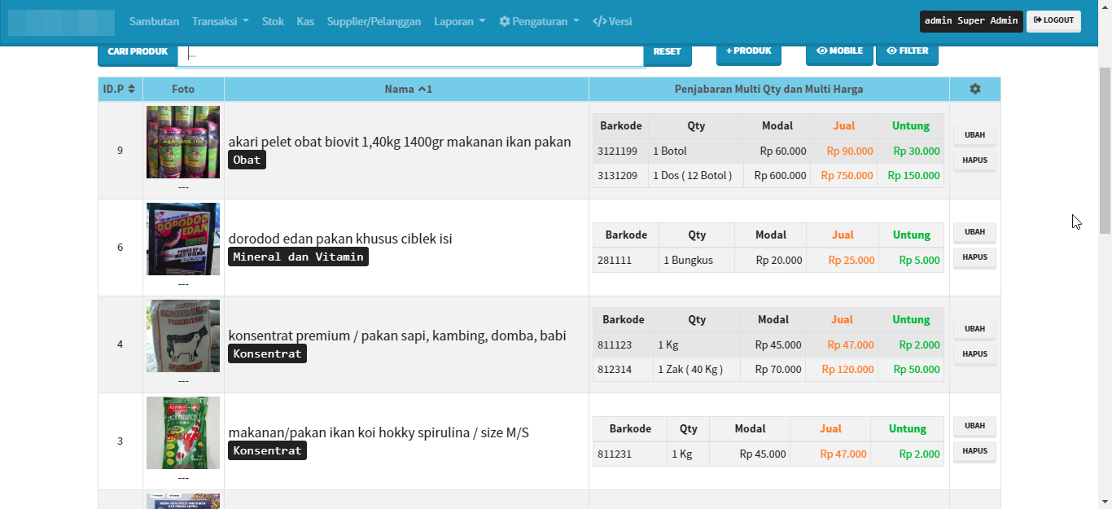Expand the Laporan dropdown menu
Viewport: 1112px width, 509px height.
click(459, 21)
